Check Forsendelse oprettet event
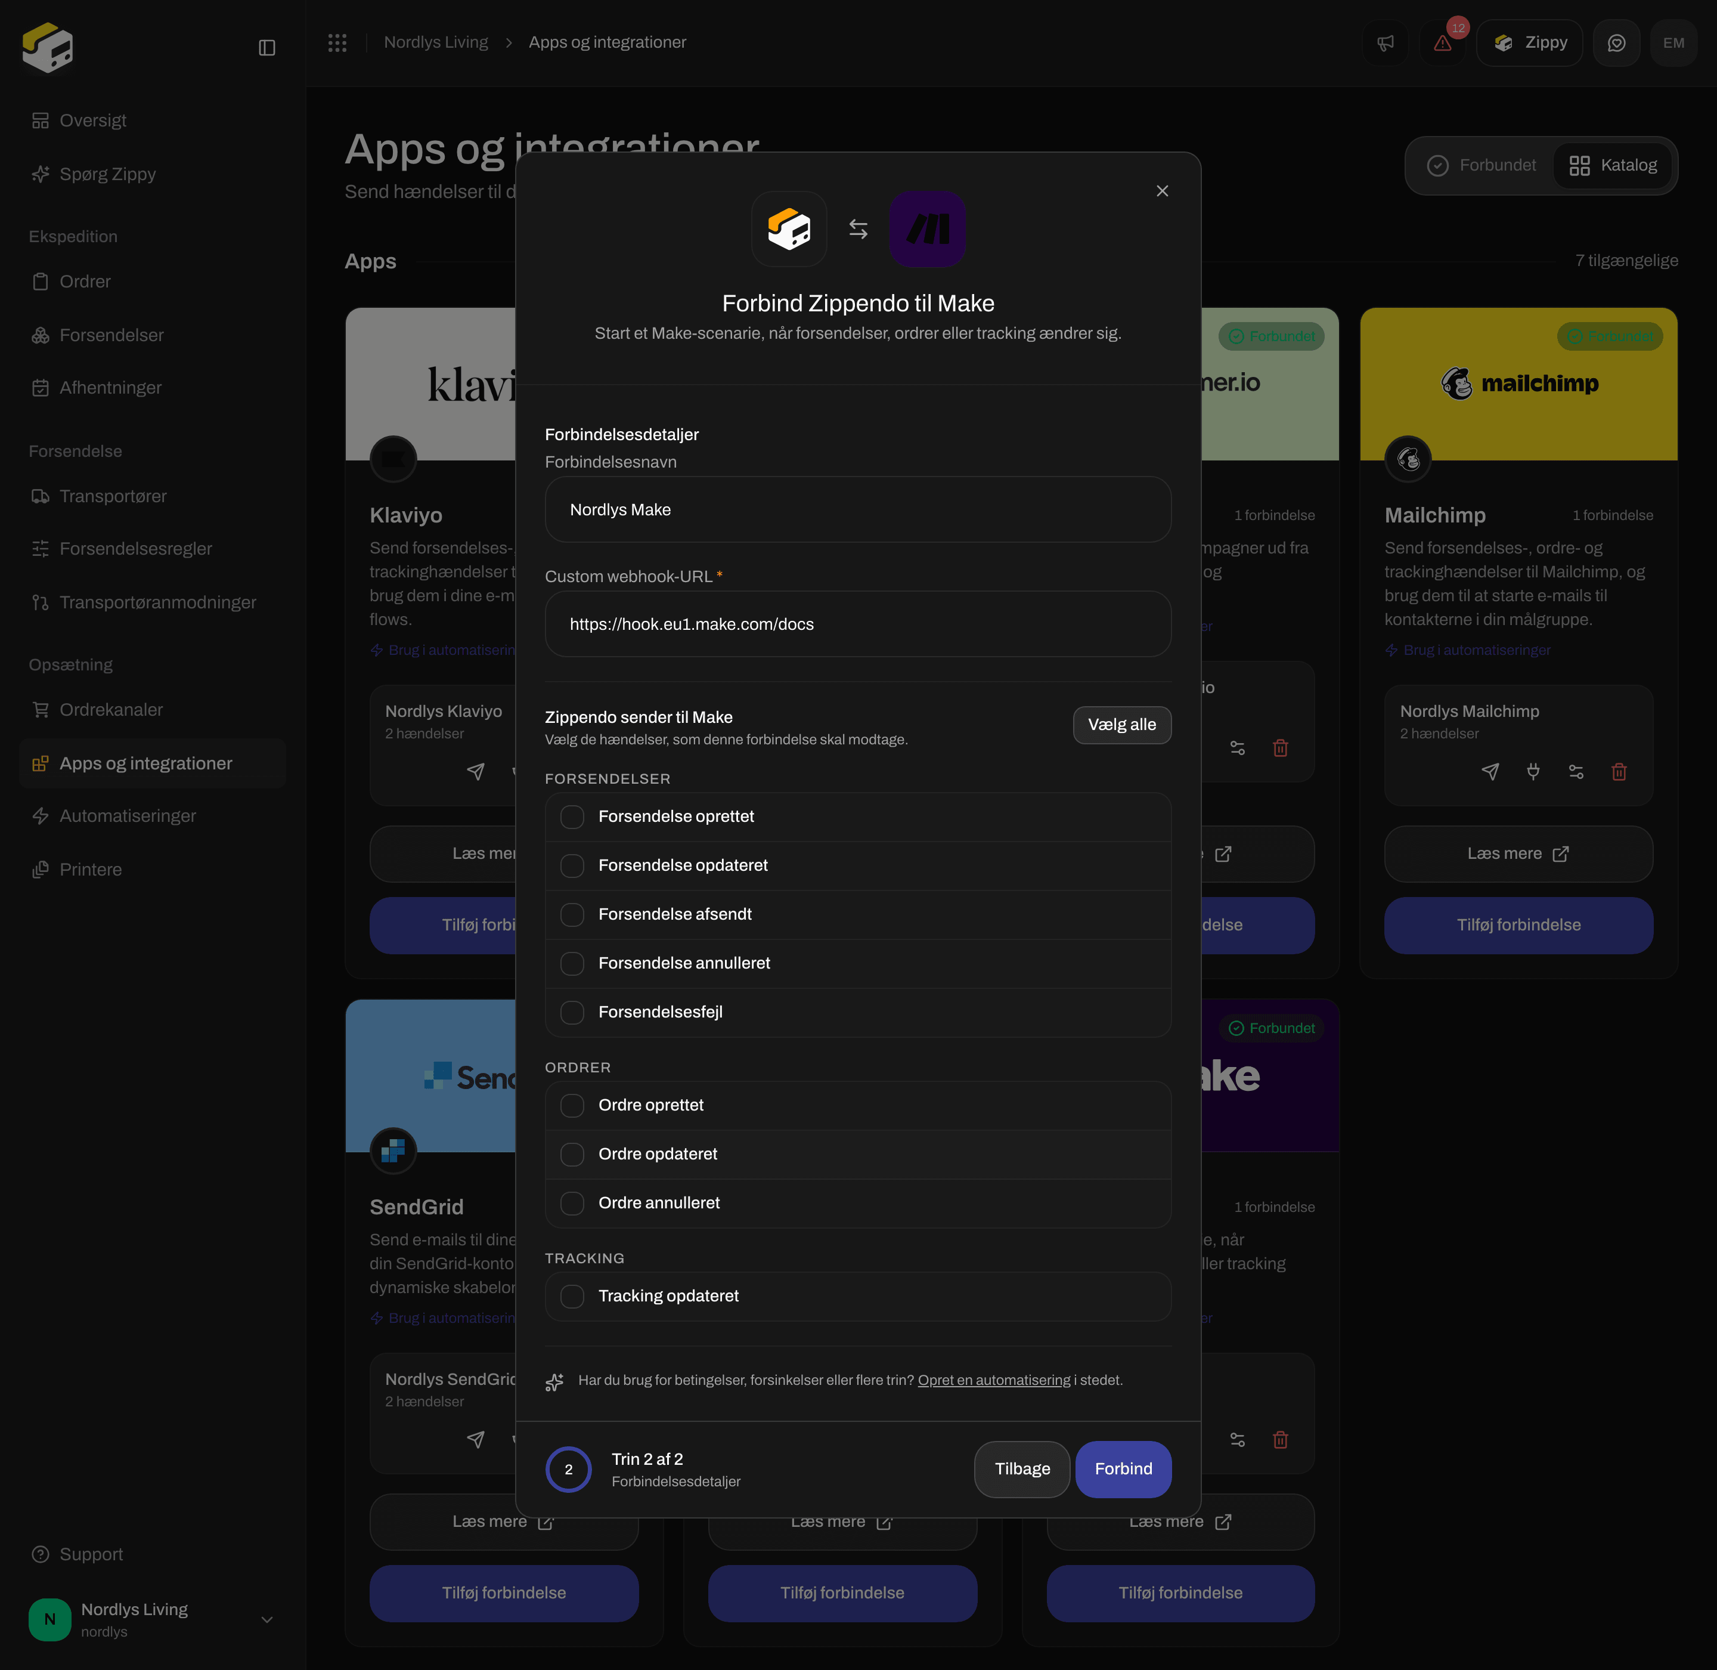Screen dimensions: 1717x1670 click(x=572, y=817)
